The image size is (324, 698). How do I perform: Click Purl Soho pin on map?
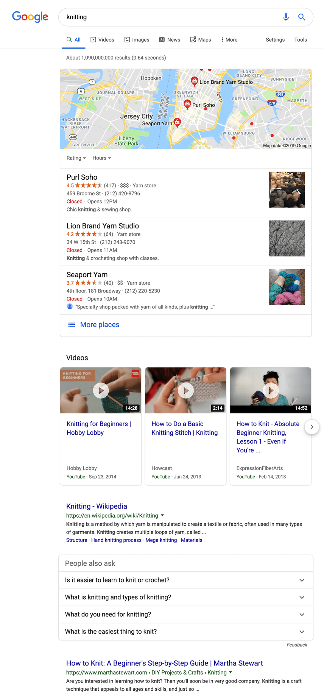click(187, 104)
